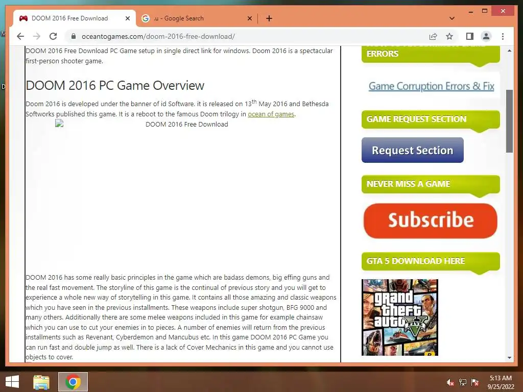The width and height of the screenshot is (523, 392).
Task: Minimize the Chrome window
Action: [470, 11]
